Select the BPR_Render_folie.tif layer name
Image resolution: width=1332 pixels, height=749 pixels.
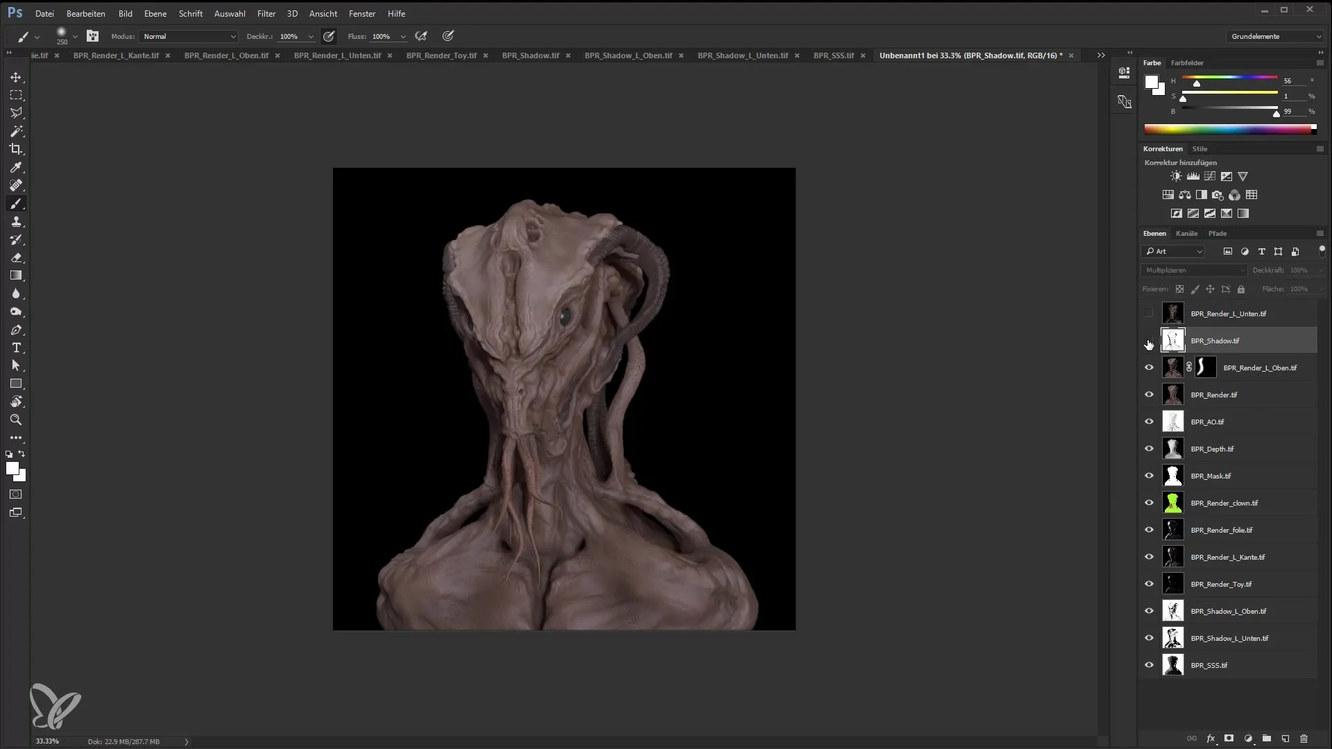(x=1221, y=530)
